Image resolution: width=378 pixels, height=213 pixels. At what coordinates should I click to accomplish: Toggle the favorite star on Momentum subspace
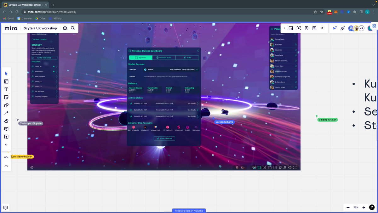pyautogui.click(x=54, y=71)
